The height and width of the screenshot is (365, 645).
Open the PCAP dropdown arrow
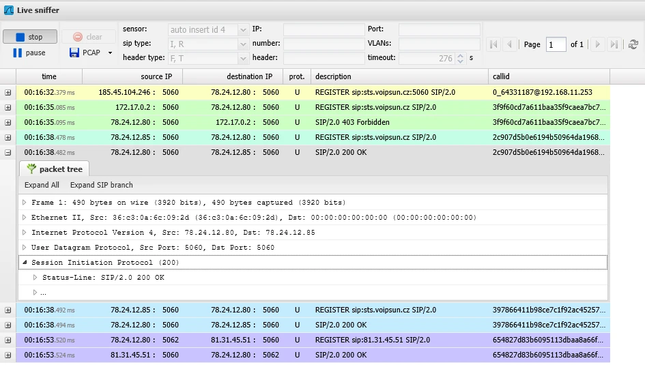110,53
